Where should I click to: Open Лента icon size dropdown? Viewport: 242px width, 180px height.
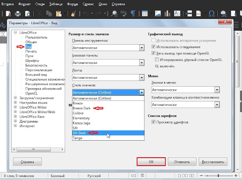(x=108, y=78)
